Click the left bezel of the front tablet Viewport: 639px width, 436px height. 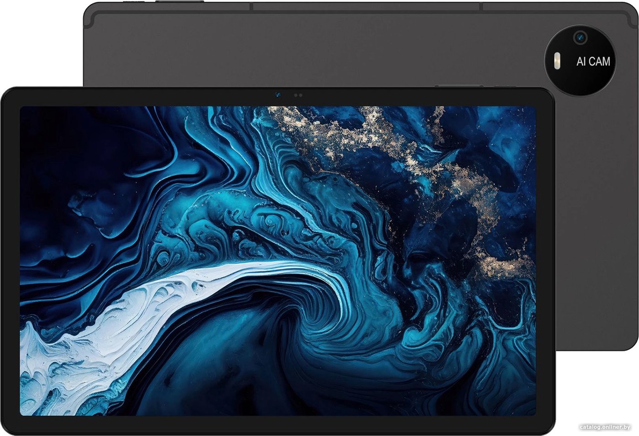(x=10, y=260)
